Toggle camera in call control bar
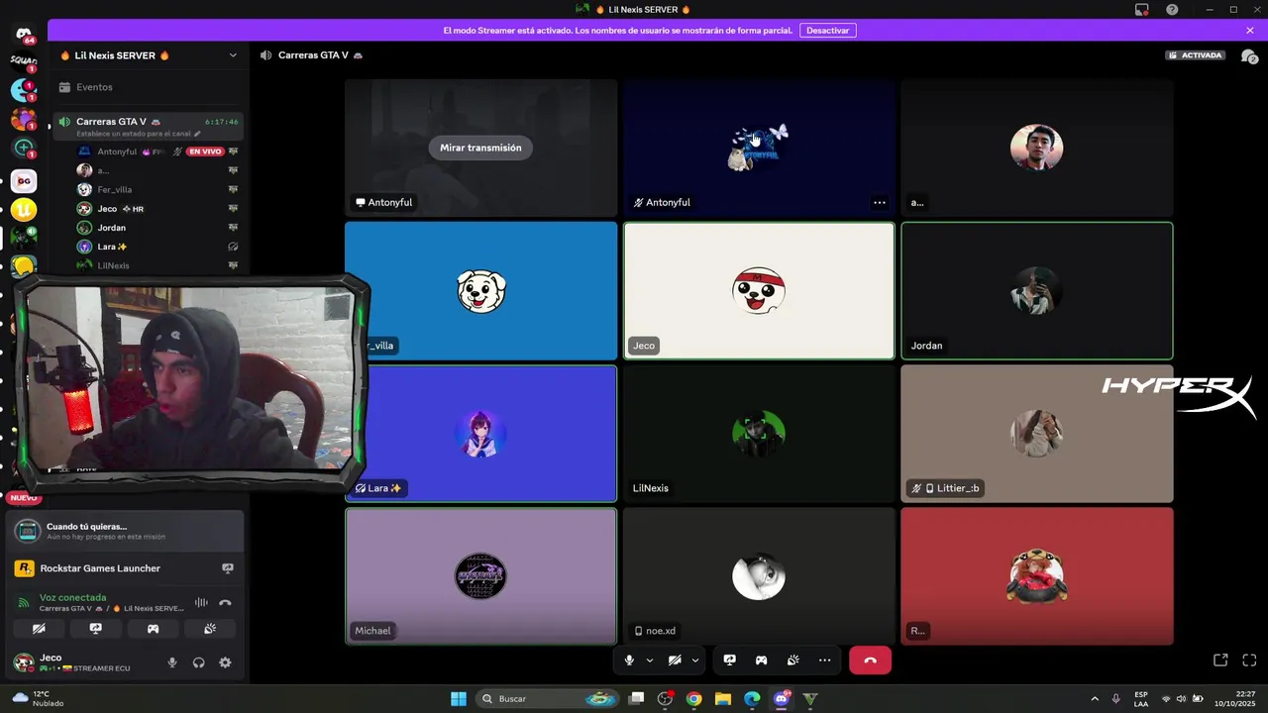The image size is (1268, 713). click(x=675, y=661)
